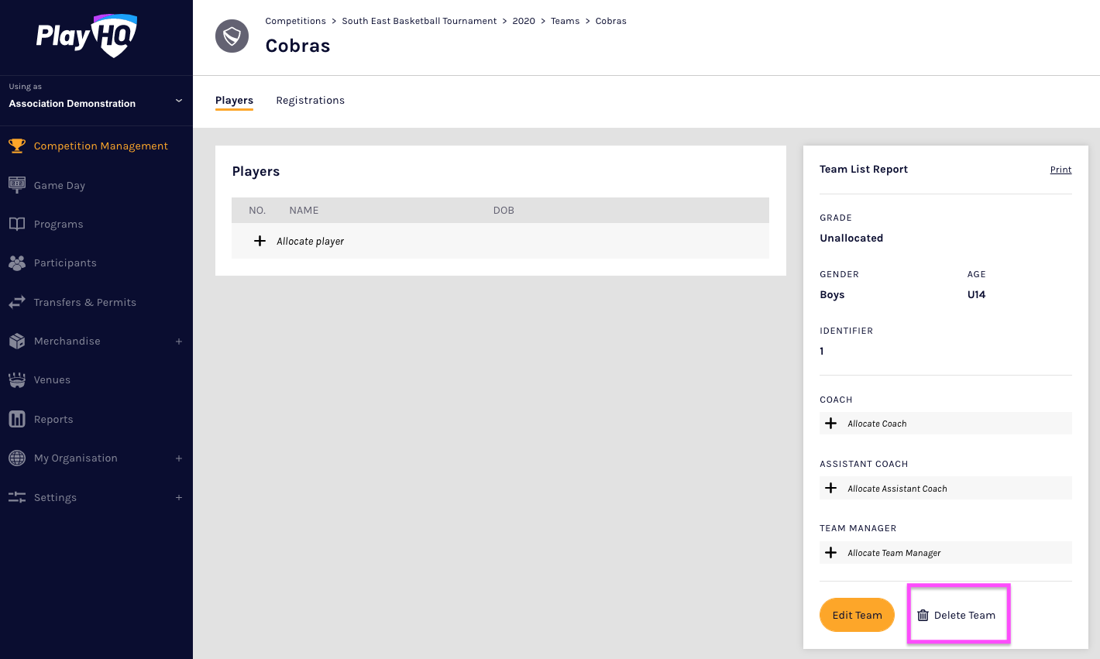Expand the Settings submenu plus
Screen dimensions: 1100x659
[179, 498]
